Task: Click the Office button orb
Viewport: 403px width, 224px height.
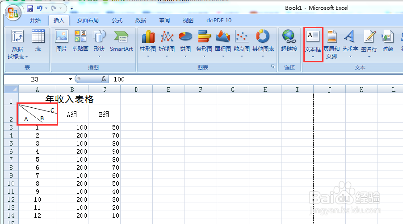Action: click(x=13, y=12)
